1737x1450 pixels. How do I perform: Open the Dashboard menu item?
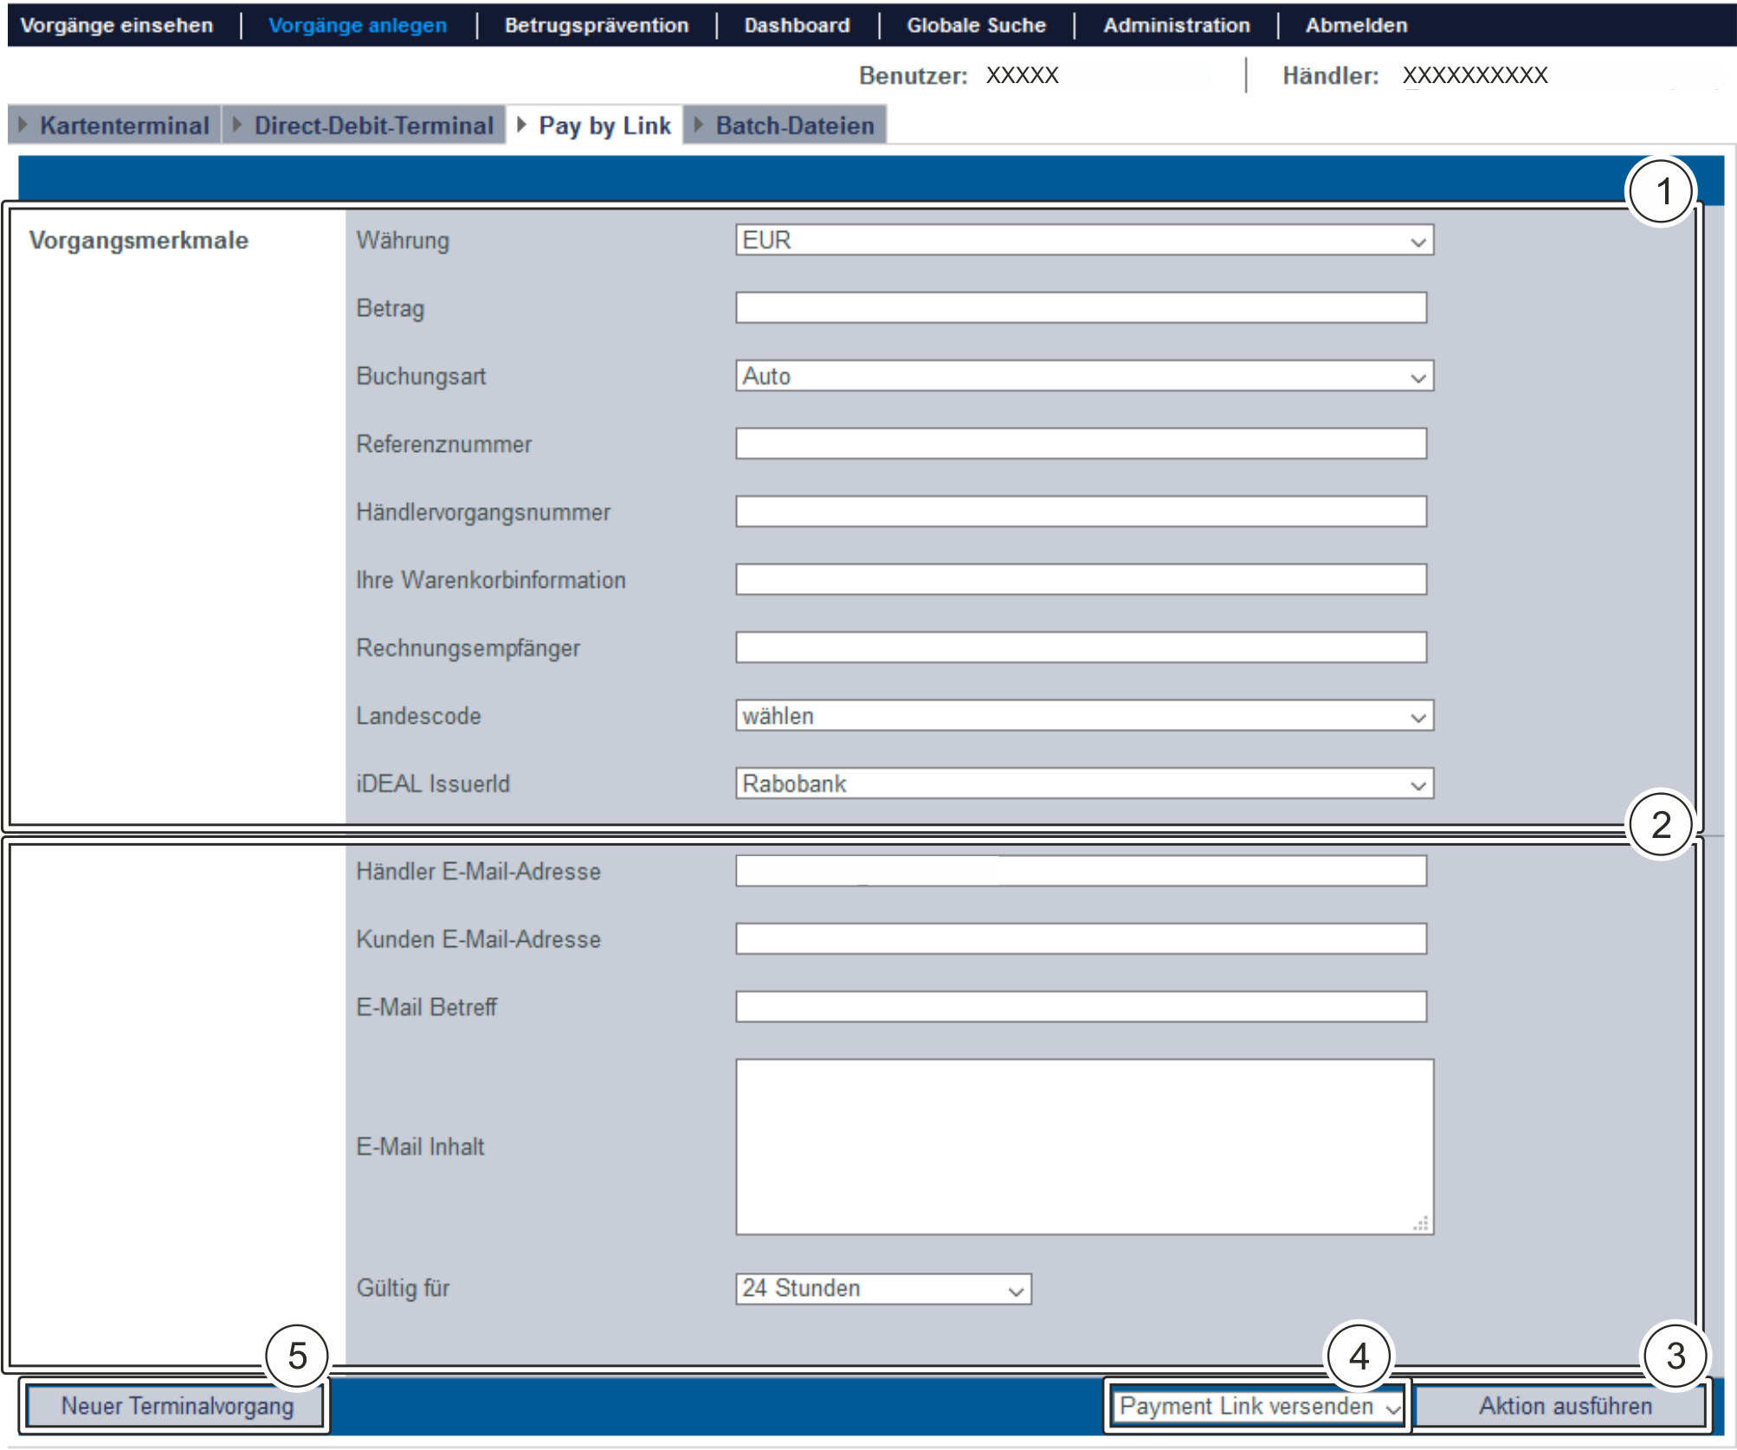[x=797, y=25]
